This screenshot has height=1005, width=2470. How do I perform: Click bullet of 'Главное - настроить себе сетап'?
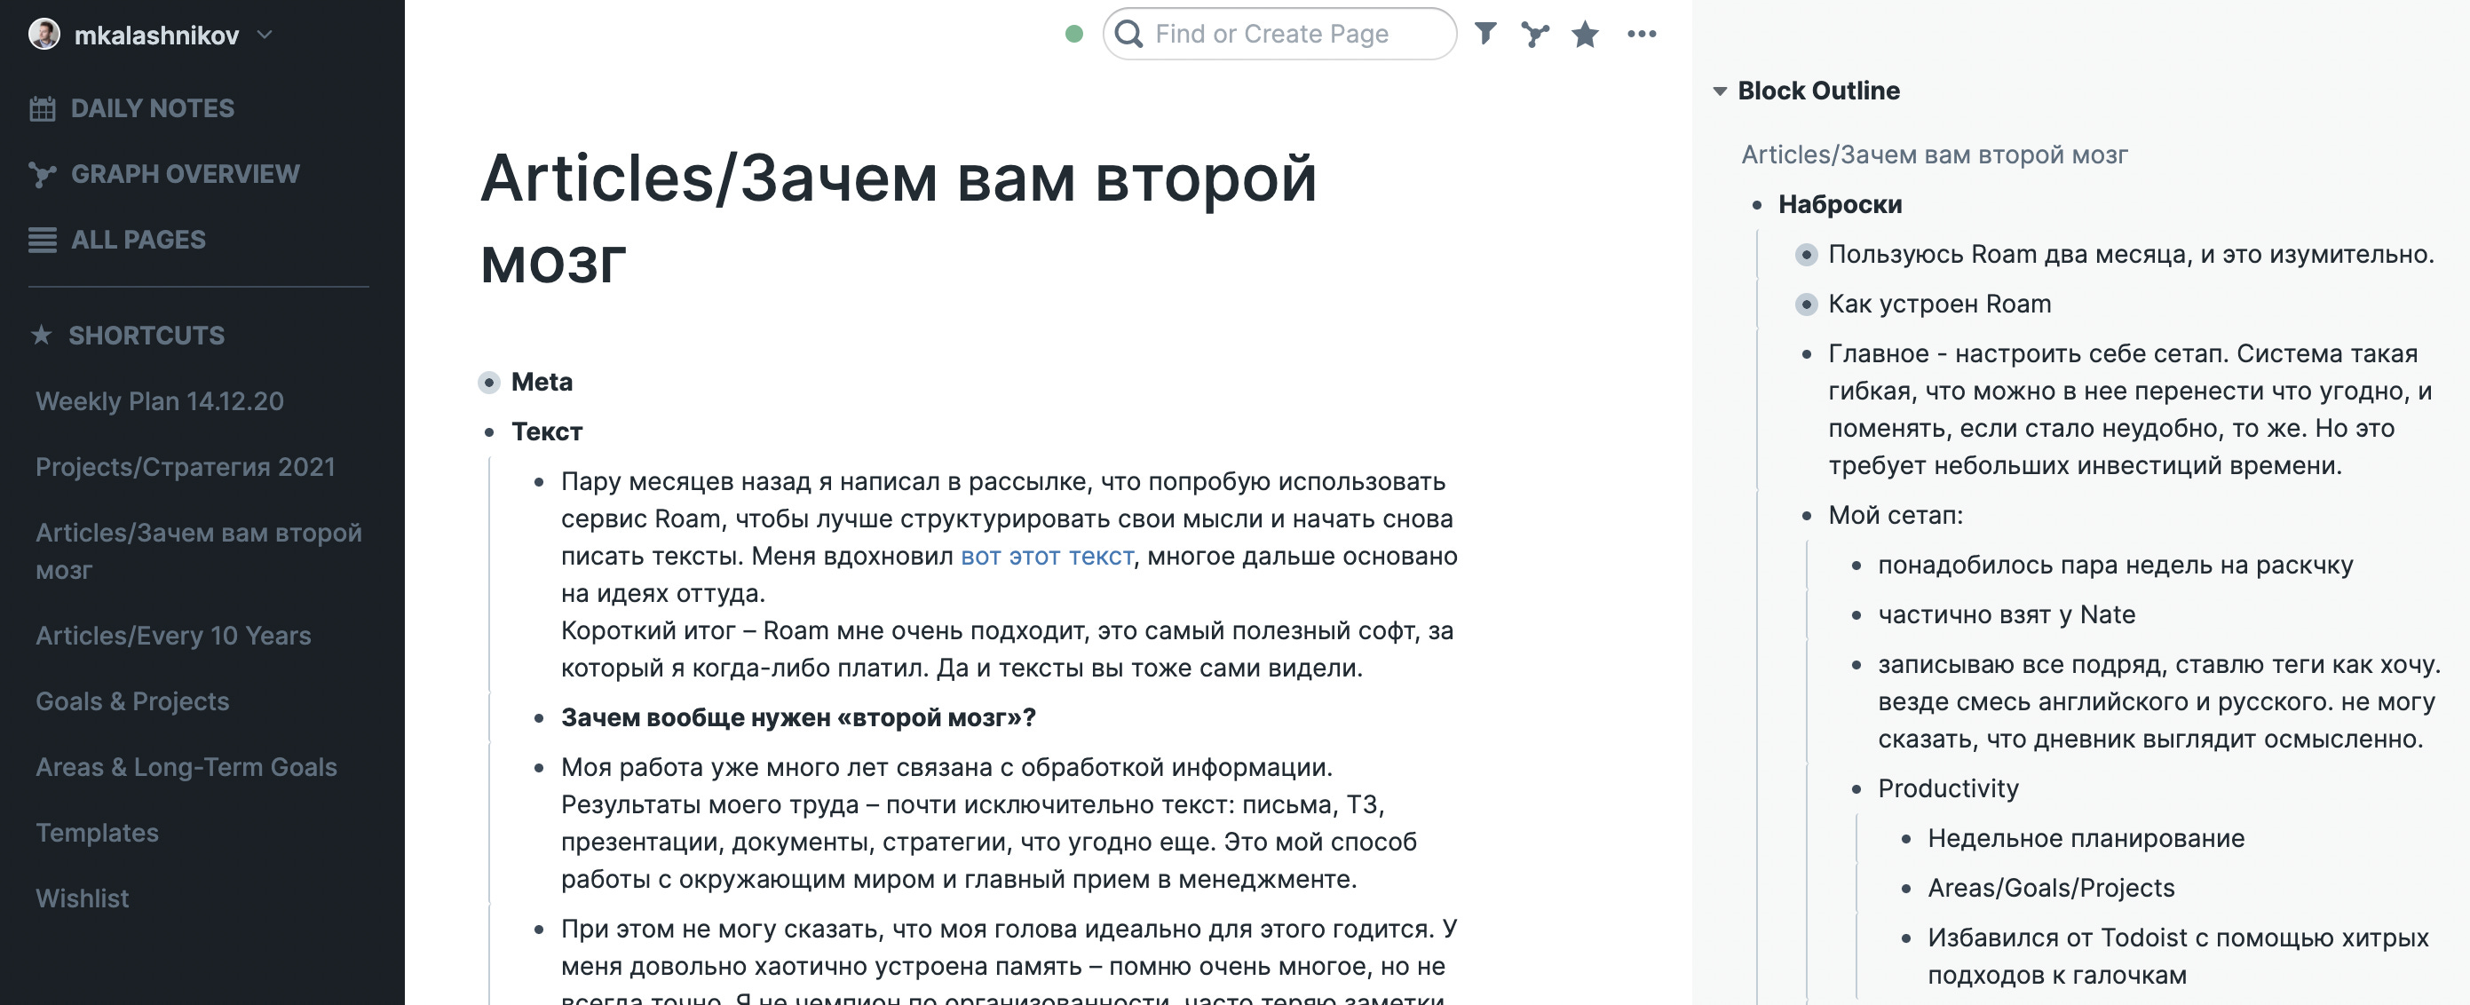pos(1807,355)
